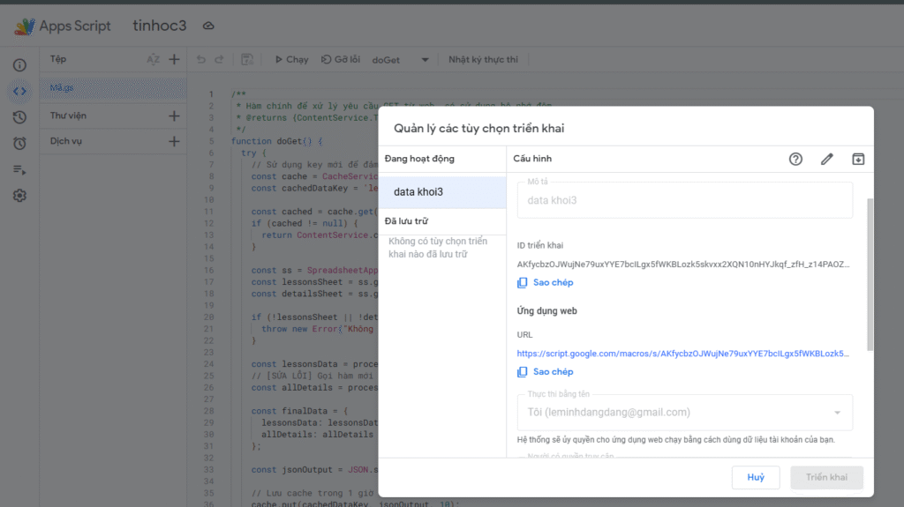This screenshot has width=904, height=507.
Task: Click the tinhoc3 project title
Action: coord(160,26)
